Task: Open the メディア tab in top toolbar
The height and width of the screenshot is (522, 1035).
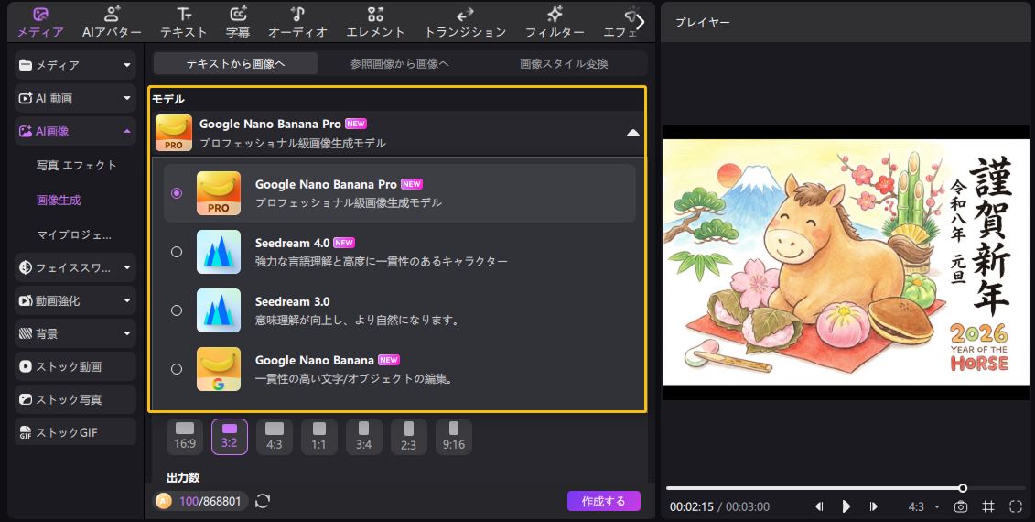Action: (40, 23)
